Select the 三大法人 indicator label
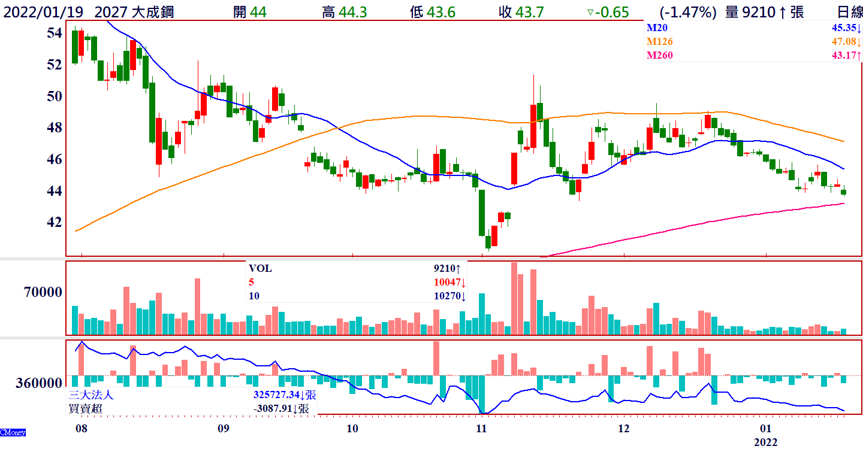The height and width of the screenshot is (449, 863). pos(91,396)
